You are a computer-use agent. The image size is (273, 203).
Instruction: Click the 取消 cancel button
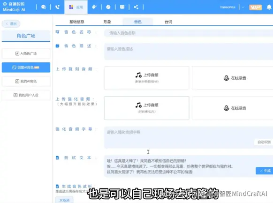pyautogui.click(x=64, y=200)
